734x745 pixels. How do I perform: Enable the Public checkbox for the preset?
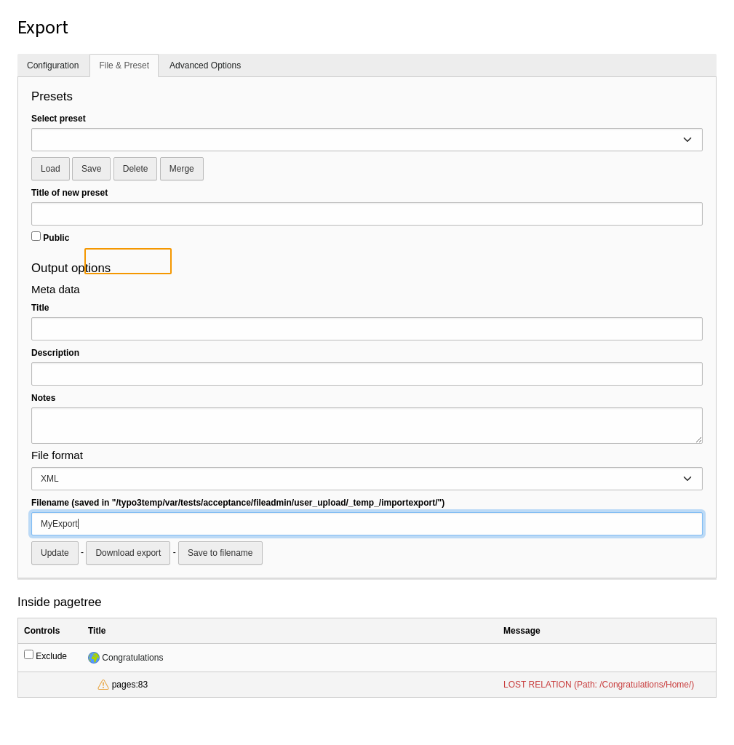[x=36, y=236]
